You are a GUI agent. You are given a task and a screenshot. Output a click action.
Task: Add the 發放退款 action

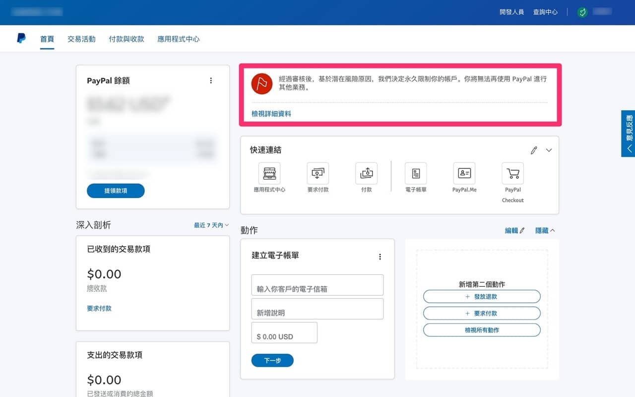(482, 296)
